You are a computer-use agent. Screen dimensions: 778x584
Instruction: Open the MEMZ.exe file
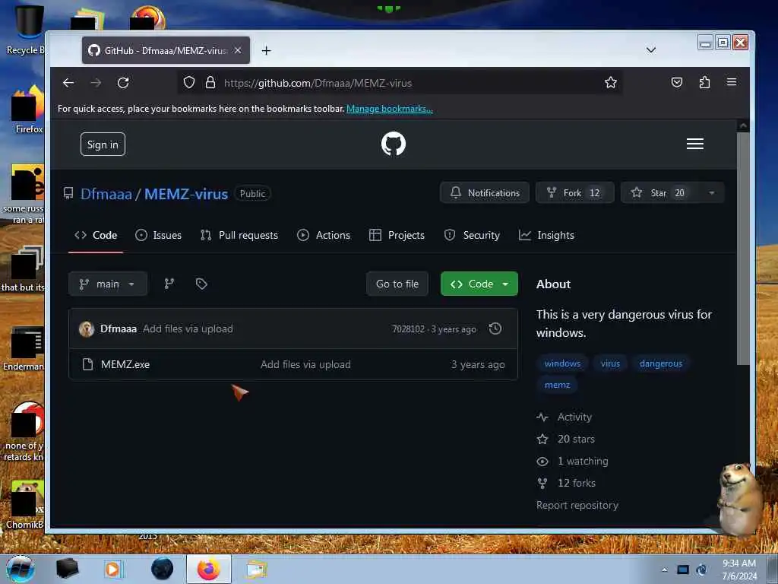(x=125, y=364)
